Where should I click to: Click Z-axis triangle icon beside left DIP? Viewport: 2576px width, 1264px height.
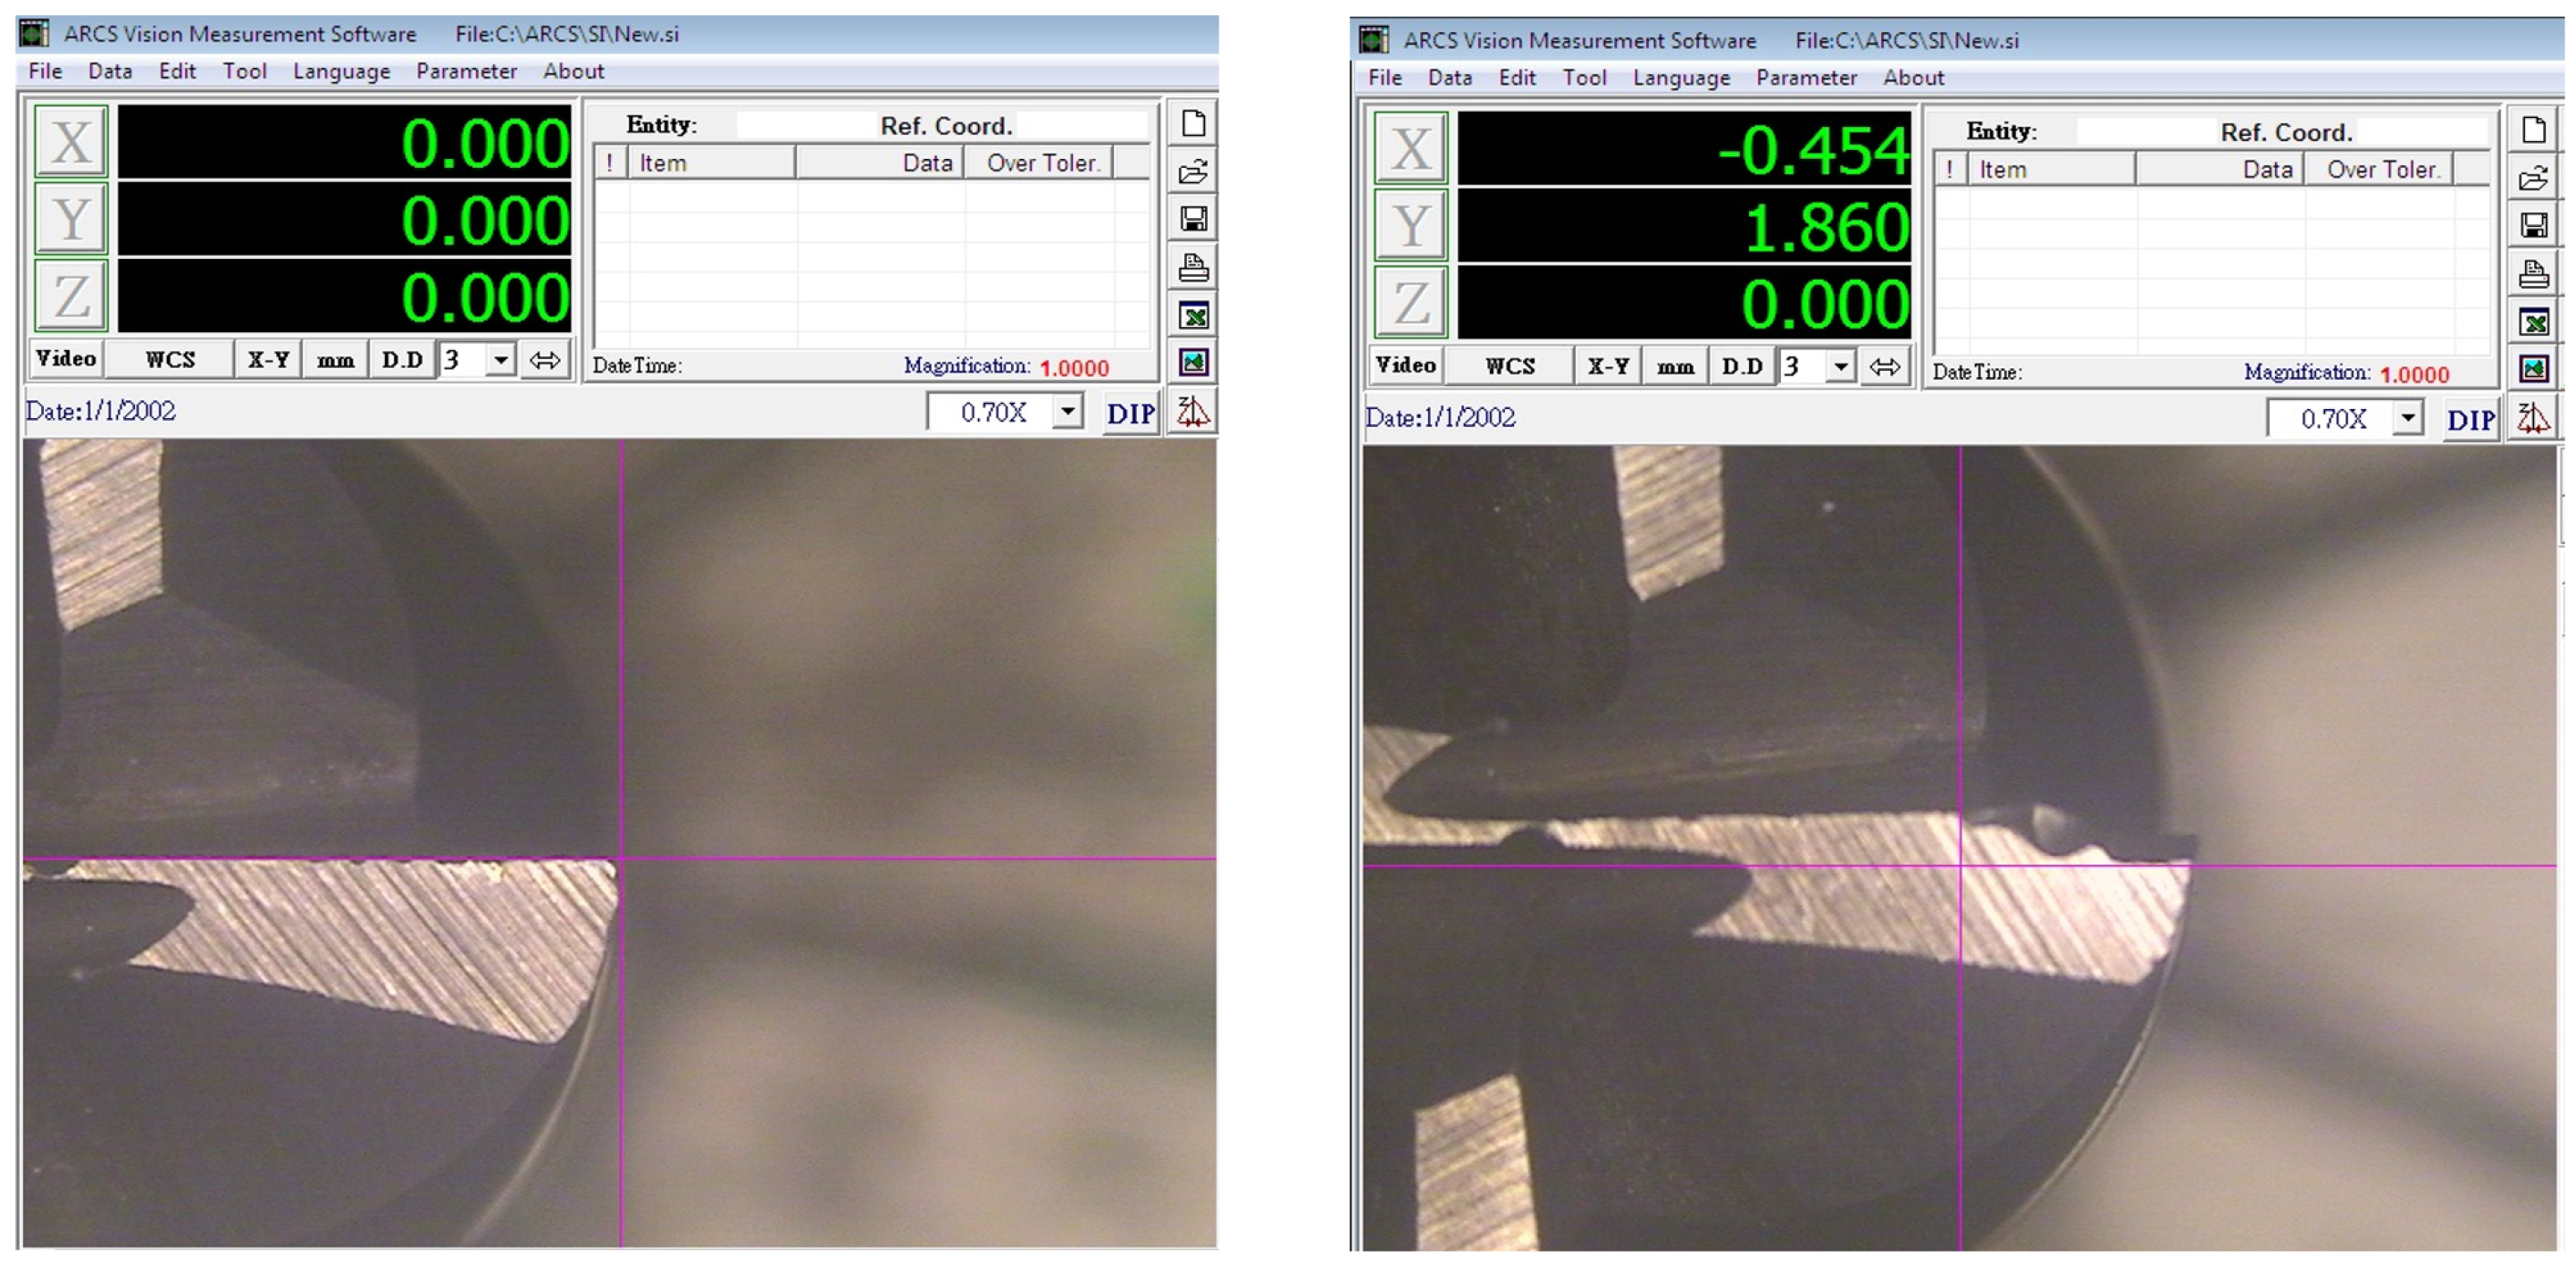(x=1192, y=411)
